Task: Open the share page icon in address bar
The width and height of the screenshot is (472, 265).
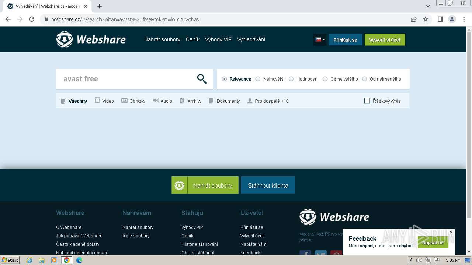Action: tap(414, 20)
